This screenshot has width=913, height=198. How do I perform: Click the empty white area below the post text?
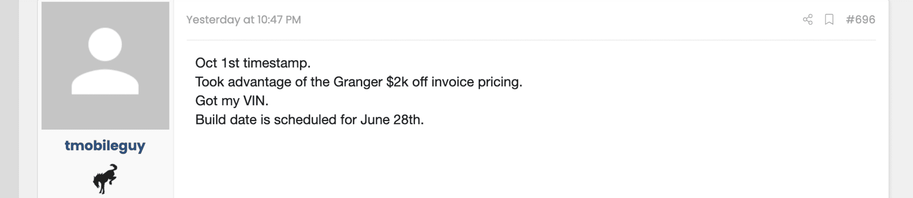coord(529,163)
